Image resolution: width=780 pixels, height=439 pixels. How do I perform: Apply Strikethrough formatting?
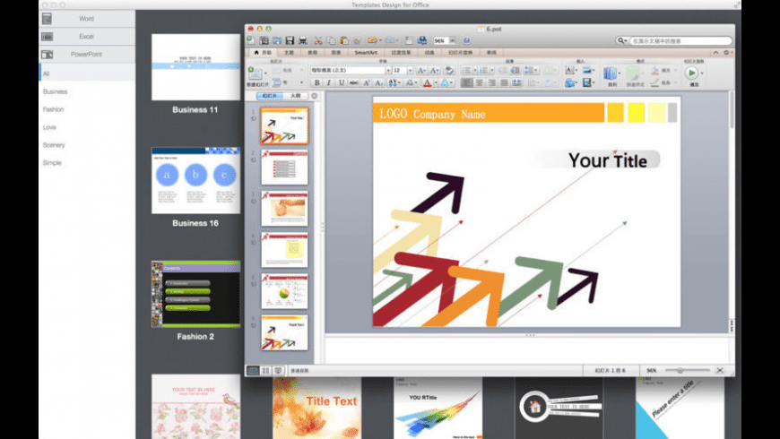click(x=353, y=83)
